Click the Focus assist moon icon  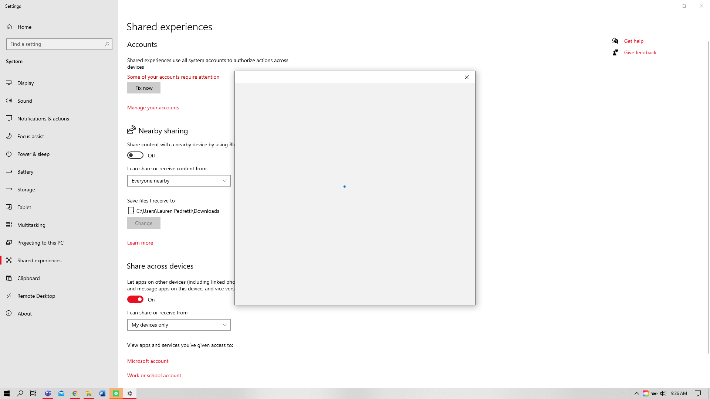tap(9, 136)
